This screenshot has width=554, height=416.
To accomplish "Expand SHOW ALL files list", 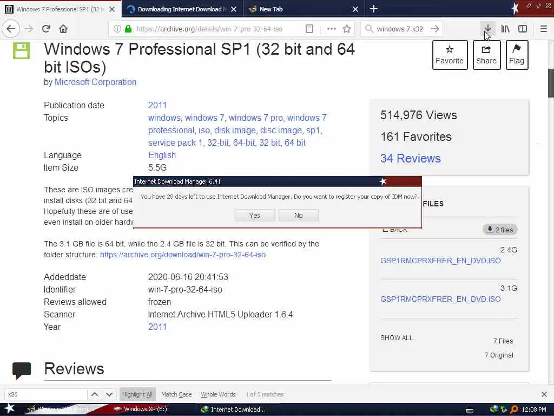I will (397, 338).
